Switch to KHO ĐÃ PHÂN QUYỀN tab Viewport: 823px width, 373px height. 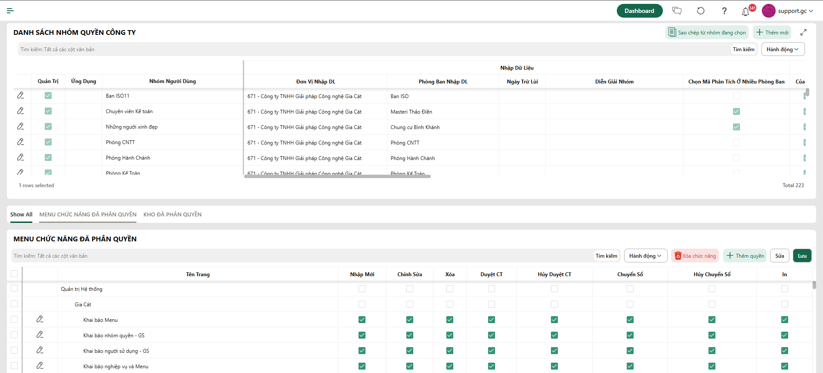(x=173, y=214)
